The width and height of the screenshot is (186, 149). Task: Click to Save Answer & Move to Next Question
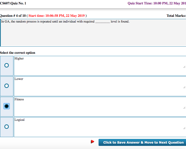[x=143, y=143]
